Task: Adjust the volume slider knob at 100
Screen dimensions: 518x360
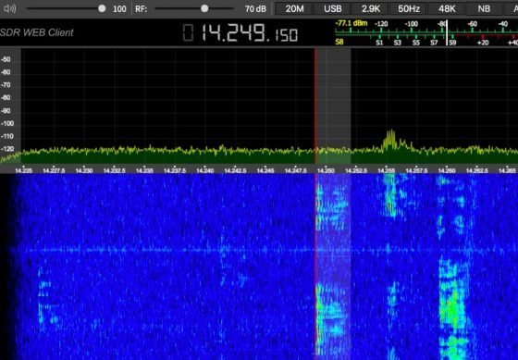Action: [102, 8]
